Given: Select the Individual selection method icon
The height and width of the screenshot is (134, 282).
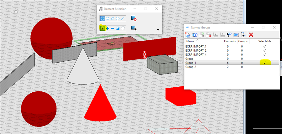Looking at the screenshot, I should (102, 18).
